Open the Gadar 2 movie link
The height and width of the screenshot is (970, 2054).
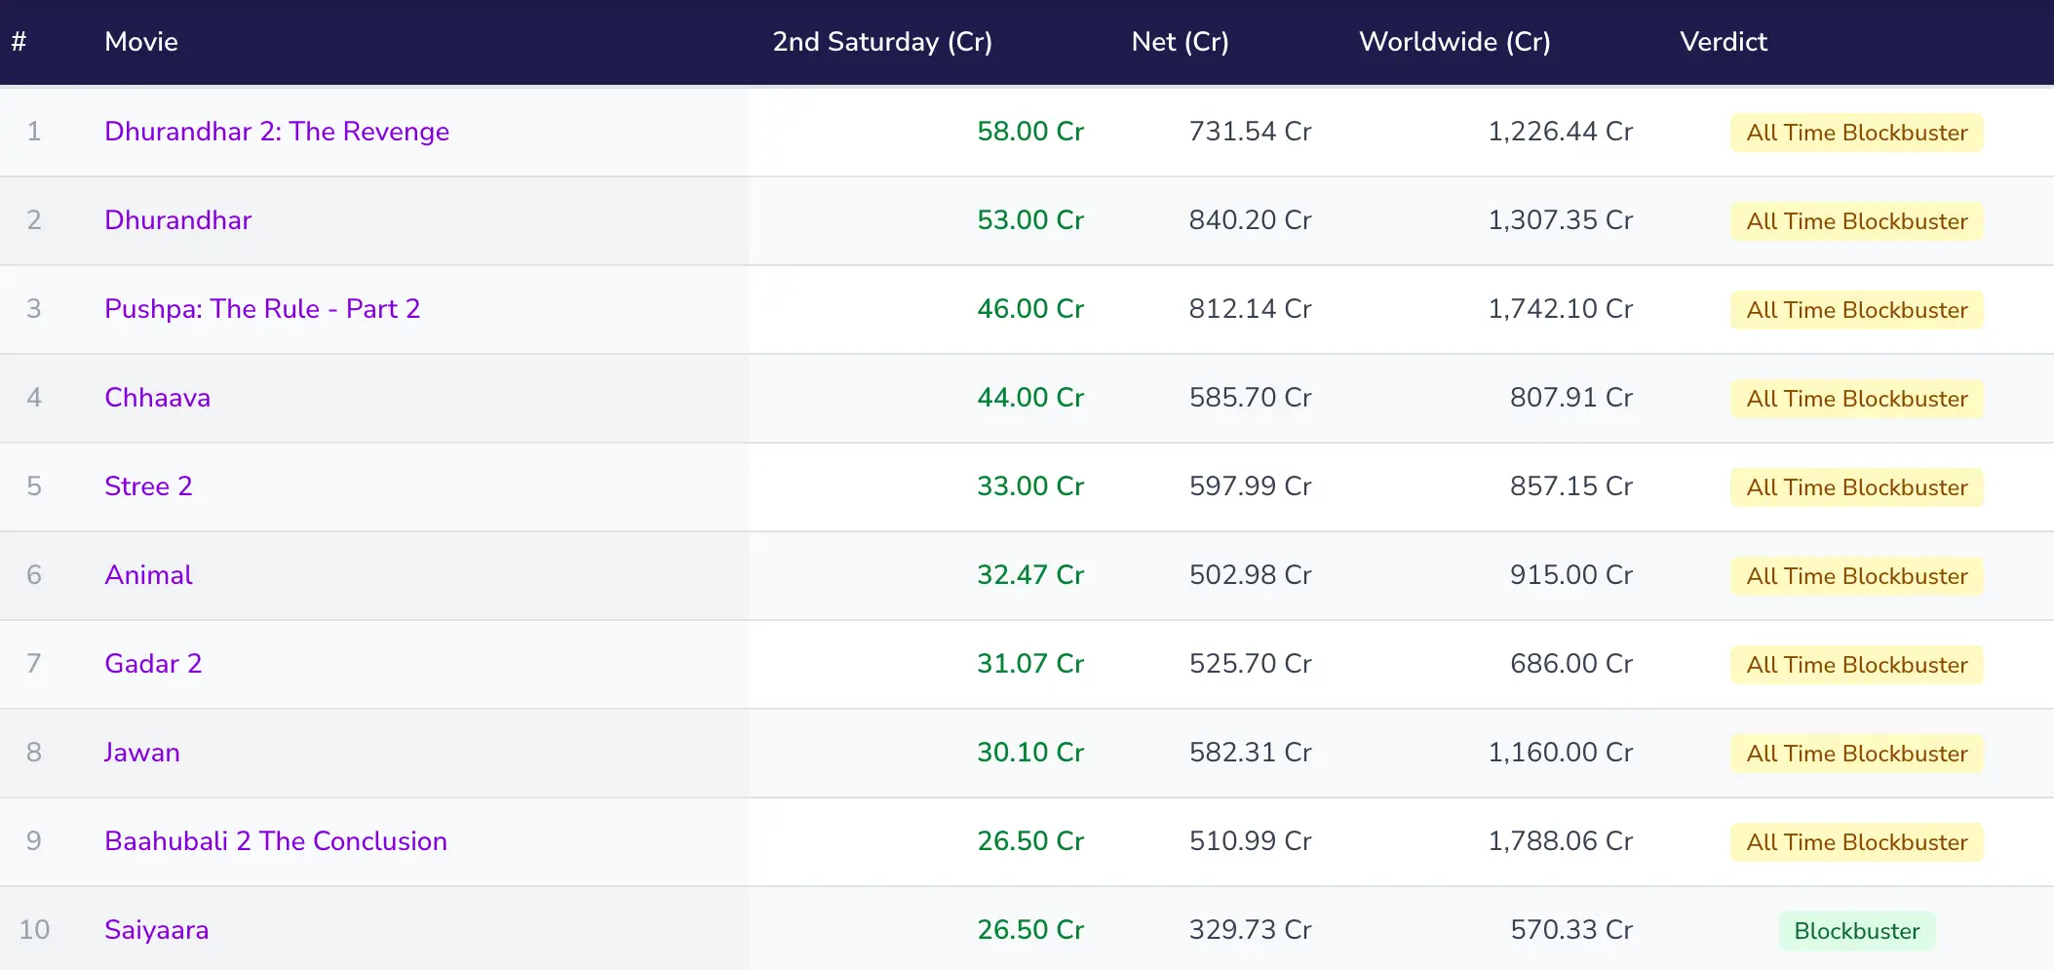(x=153, y=664)
